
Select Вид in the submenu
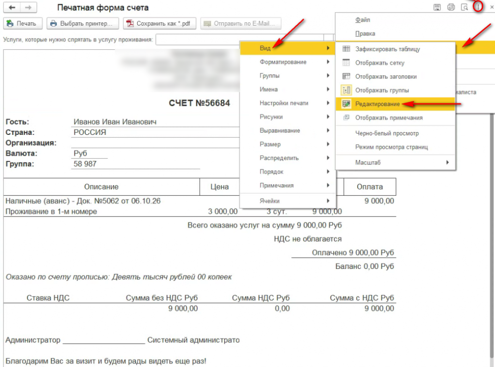click(x=287, y=48)
